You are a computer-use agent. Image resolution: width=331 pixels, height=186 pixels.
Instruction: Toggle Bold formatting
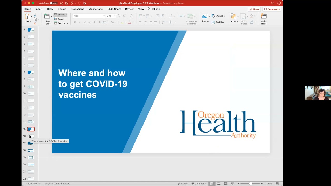(75, 22)
